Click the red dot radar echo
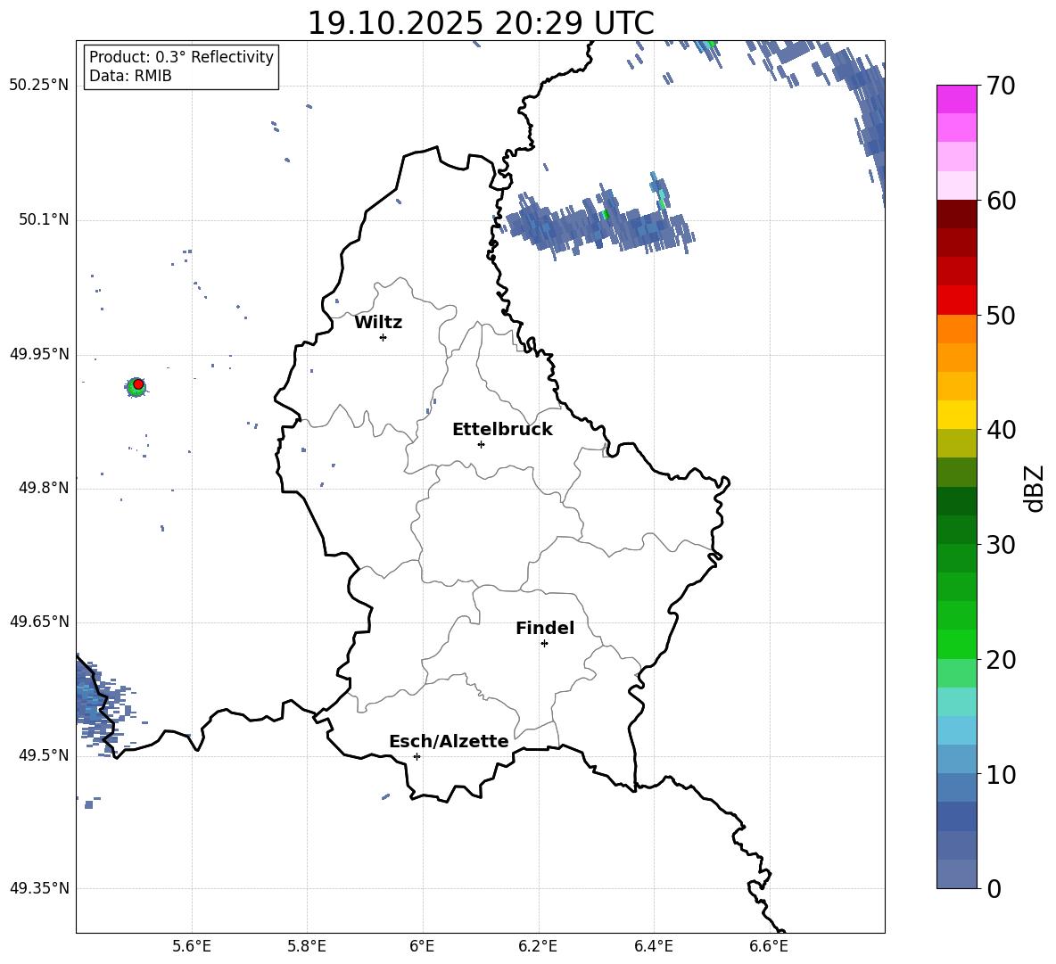Viewport: 1056px width, 964px height. [138, 384]
